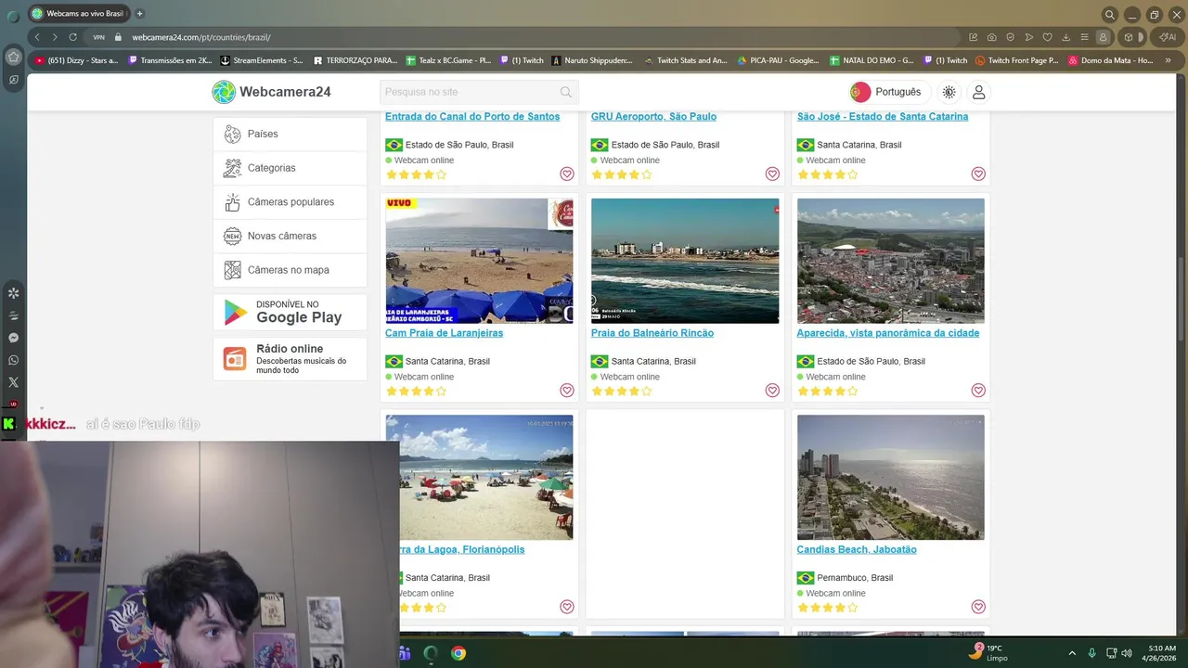The width and height of the screenshot is (1188, 668).
Task: Open GRU Aeroporto, São Paulo link
Action: click(653, 117)
